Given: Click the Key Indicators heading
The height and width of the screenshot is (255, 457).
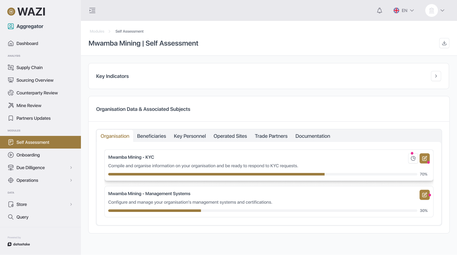Looking at the screenshot, I should 112,76.
